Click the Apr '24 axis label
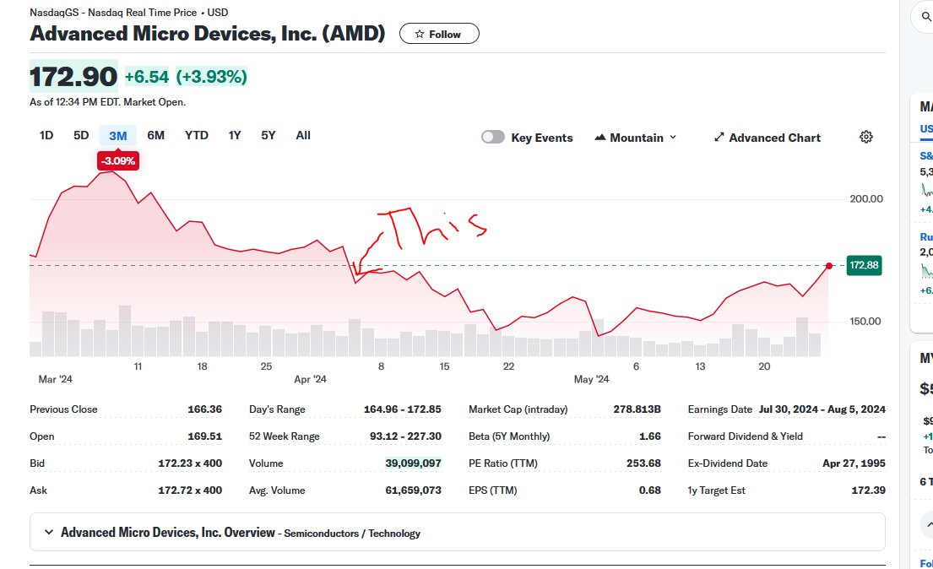This screenshot has height=569, width=933. click(x=310, y=379)
